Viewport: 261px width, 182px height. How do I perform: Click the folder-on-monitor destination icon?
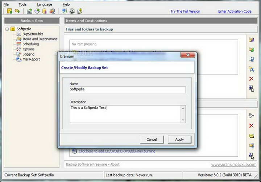[251, 146]
